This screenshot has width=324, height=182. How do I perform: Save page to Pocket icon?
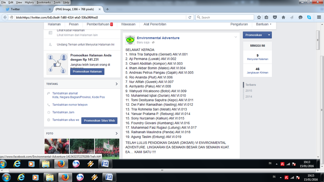(275, 17)
